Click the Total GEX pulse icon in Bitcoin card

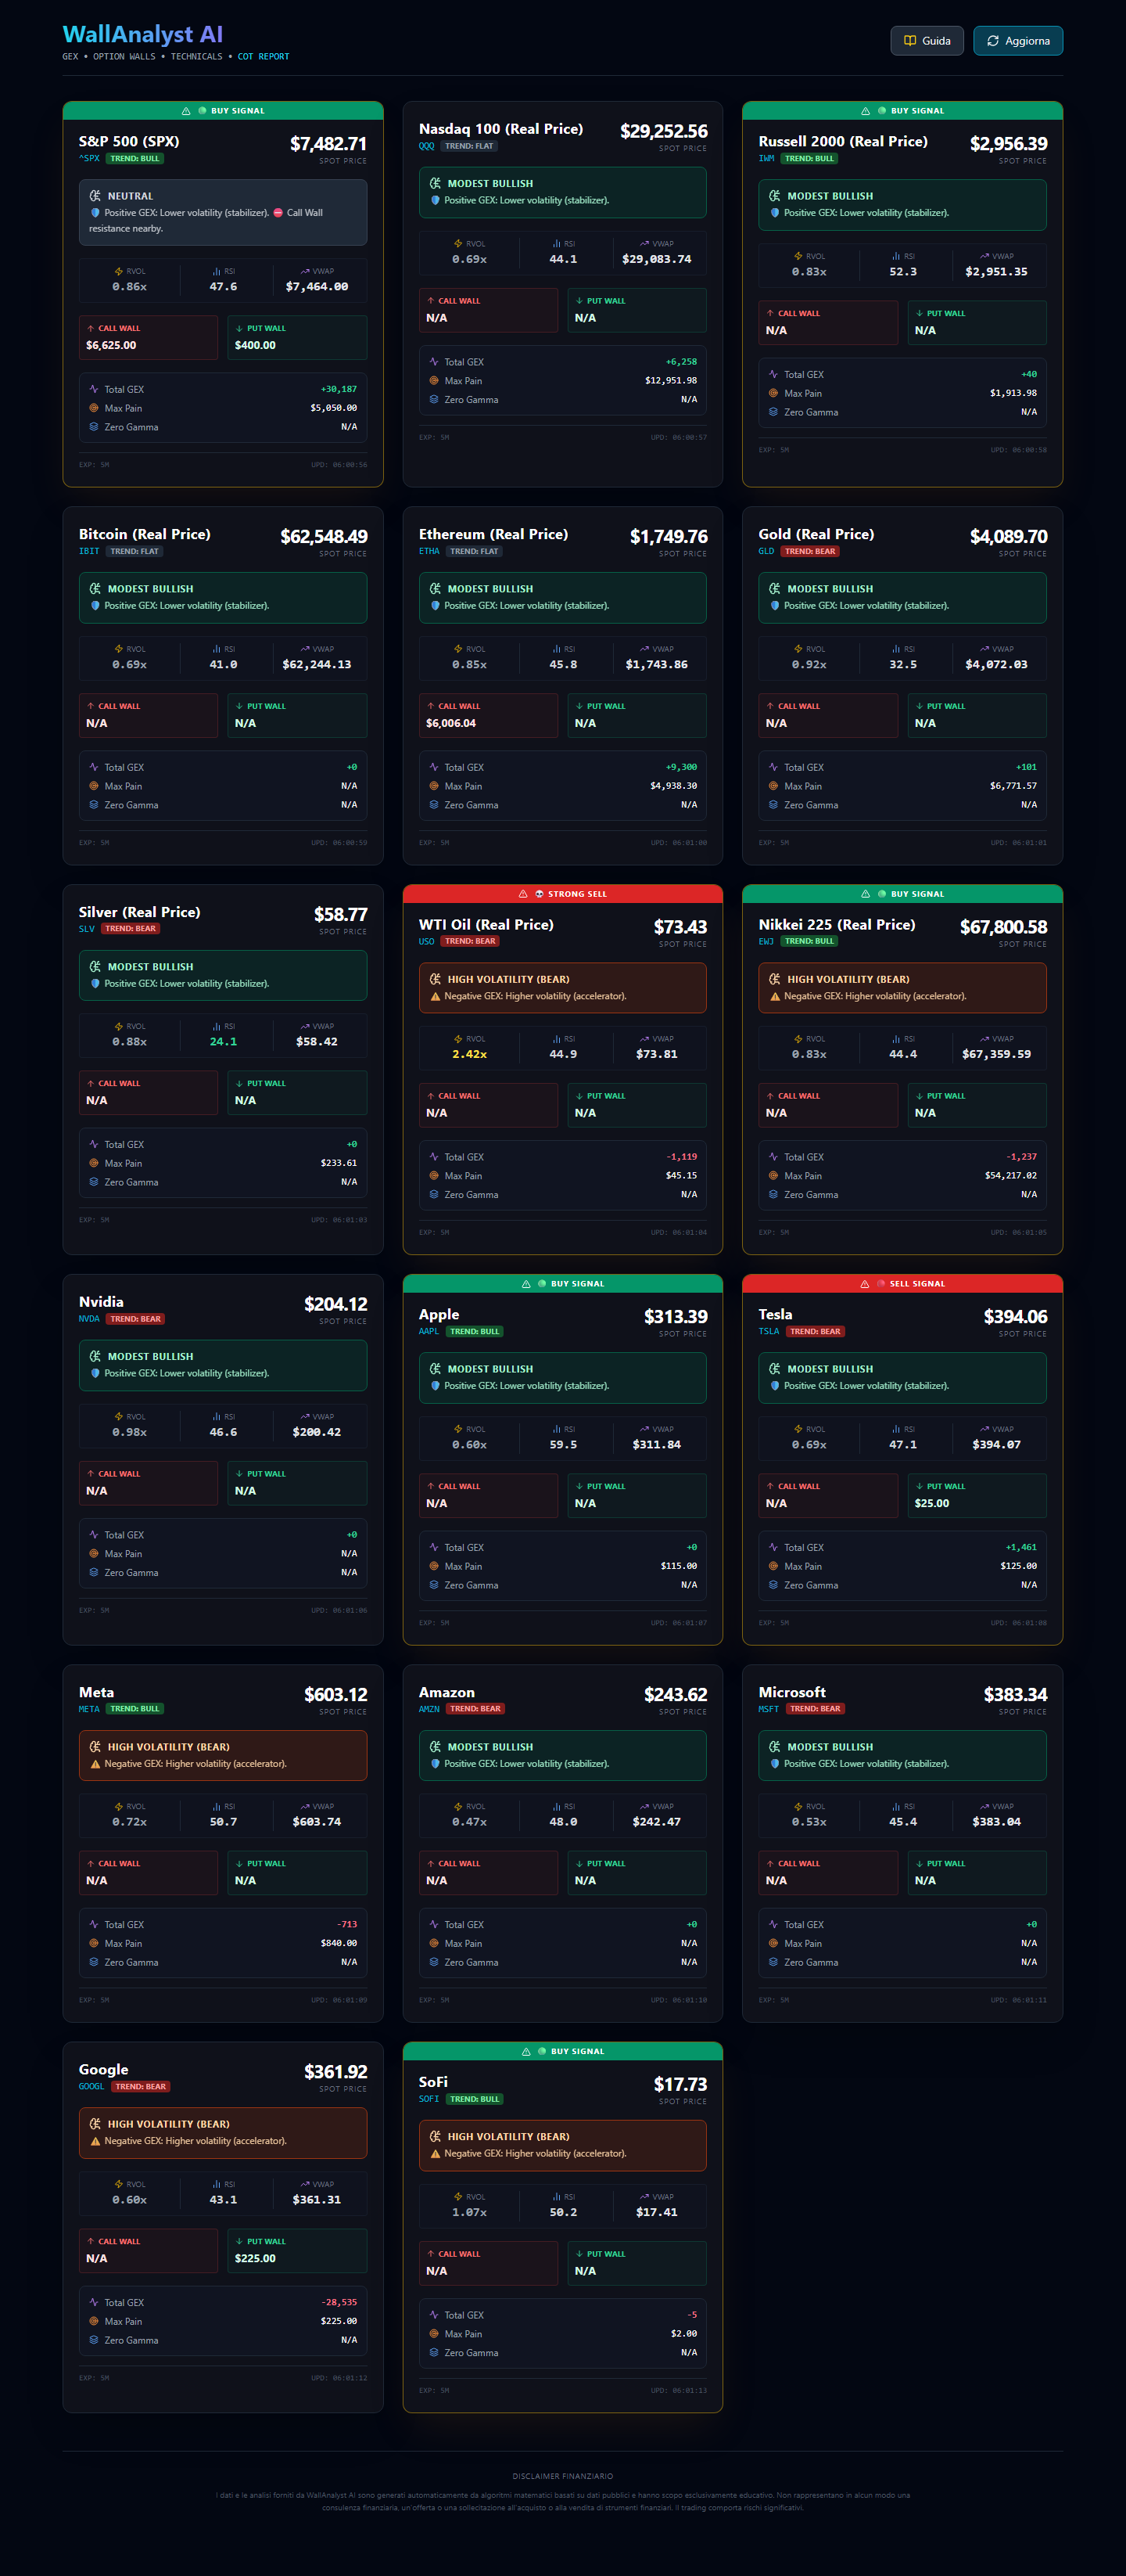pos(94,767)
